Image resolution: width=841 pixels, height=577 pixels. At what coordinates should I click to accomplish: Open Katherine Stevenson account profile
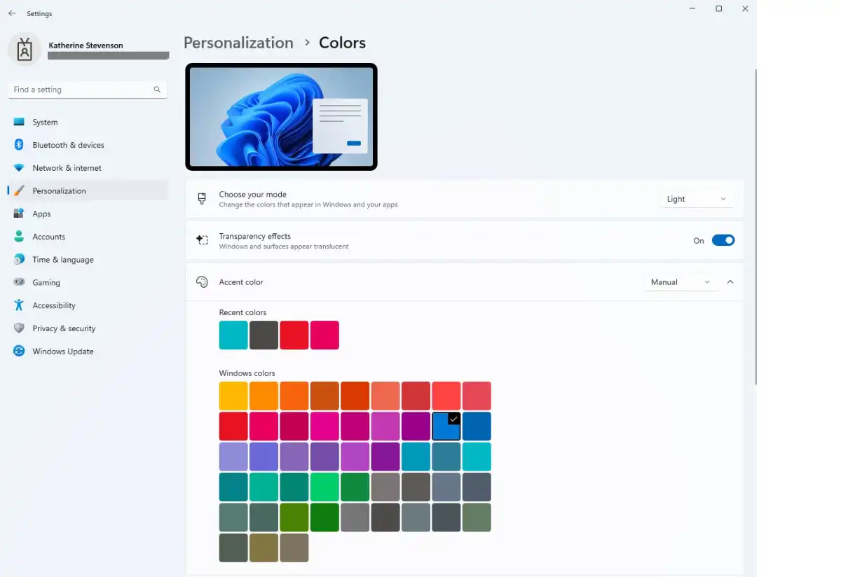pos(86,50)
